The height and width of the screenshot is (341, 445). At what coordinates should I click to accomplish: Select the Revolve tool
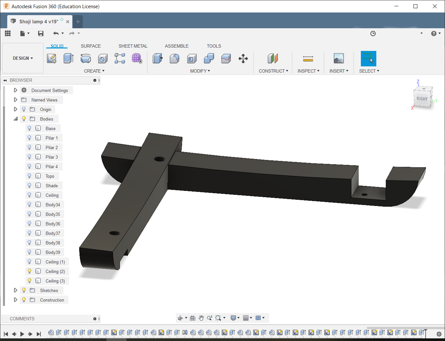(x=86, y=58)
